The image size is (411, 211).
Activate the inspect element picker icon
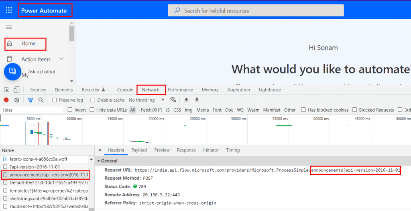point(6,90)
